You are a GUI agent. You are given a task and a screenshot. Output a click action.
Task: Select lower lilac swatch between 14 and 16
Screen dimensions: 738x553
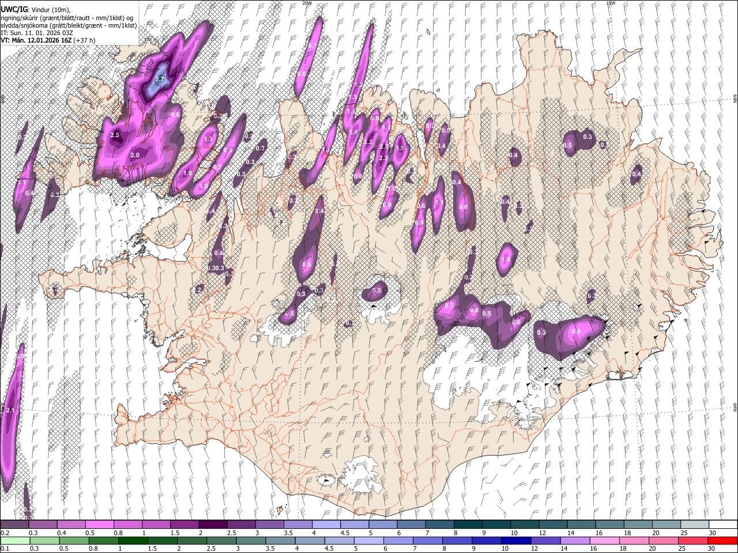(575, 540)
